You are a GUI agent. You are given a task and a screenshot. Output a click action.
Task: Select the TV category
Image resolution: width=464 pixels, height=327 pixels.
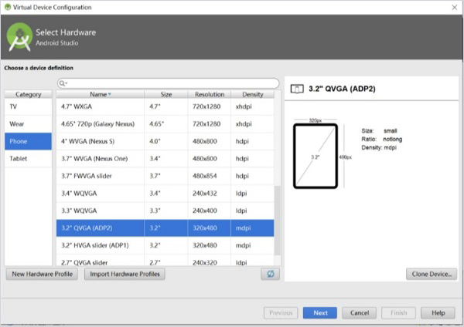(29, 106)
